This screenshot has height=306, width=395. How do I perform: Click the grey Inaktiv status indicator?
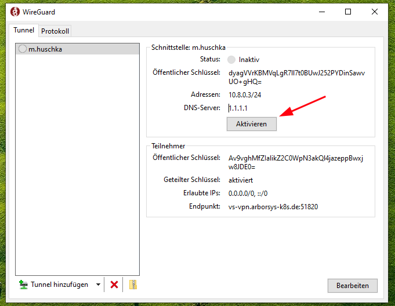232,60
